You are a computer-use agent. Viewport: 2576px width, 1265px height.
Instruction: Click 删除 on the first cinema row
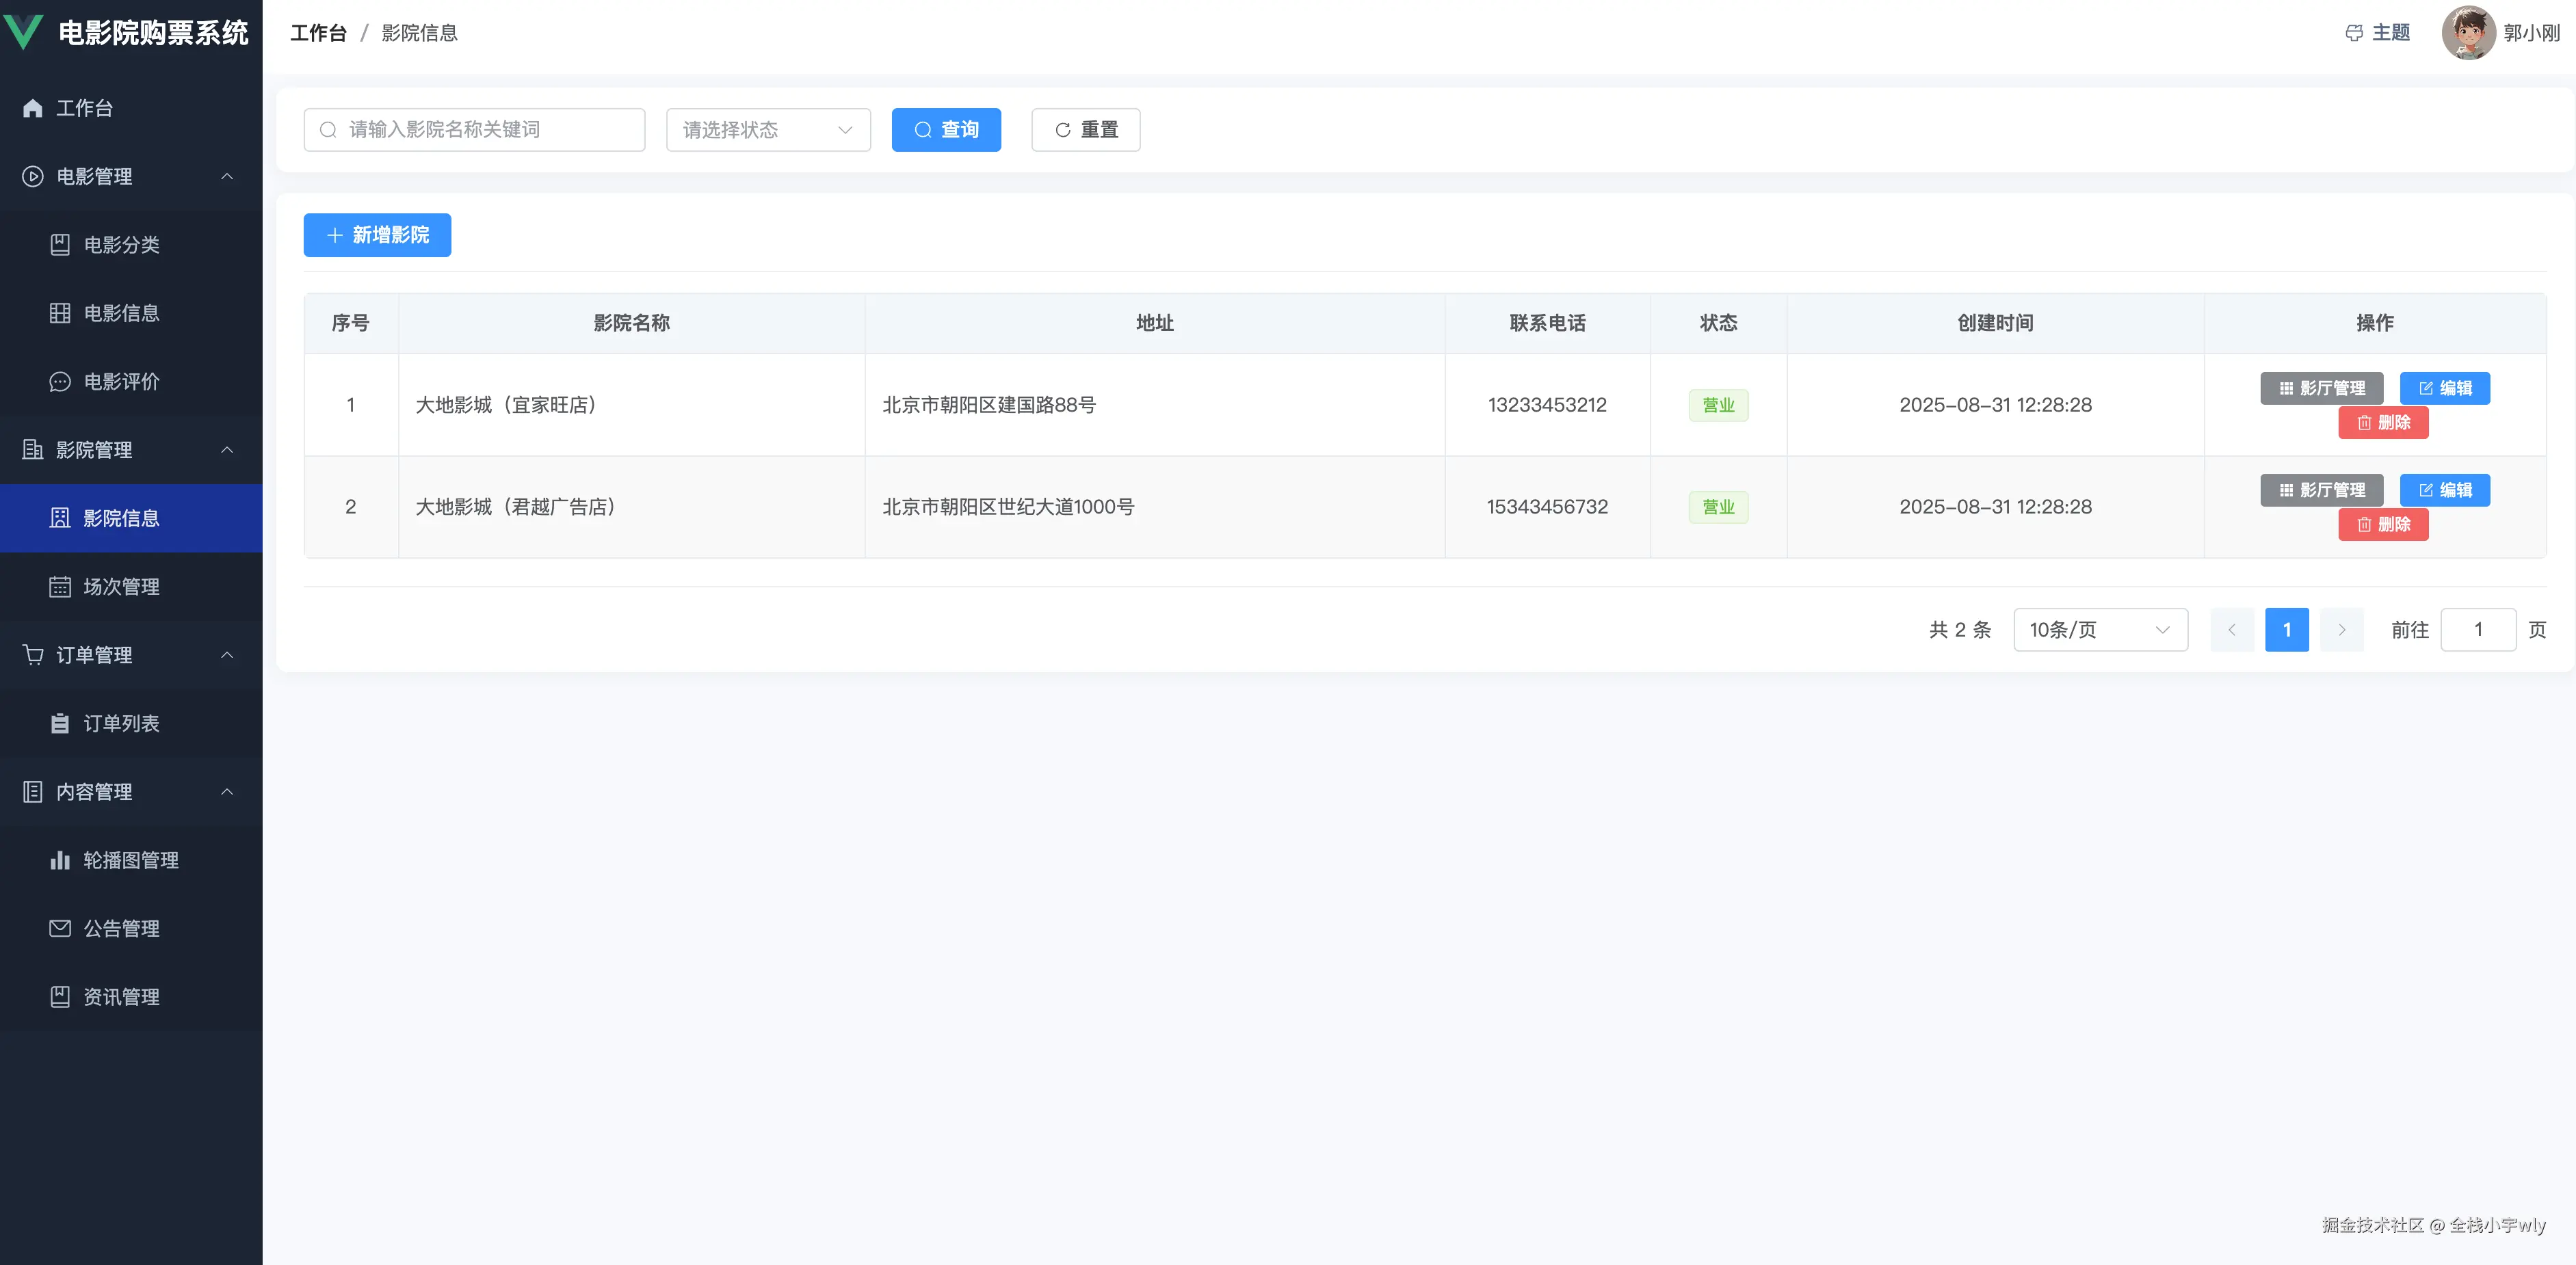[2384, 422]
